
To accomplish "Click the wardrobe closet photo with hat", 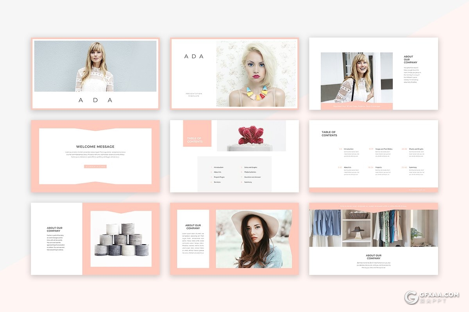I will click(x=373, y=228).
